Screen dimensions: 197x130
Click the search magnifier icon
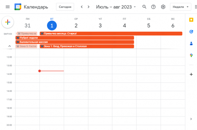[x=144, y=7]
